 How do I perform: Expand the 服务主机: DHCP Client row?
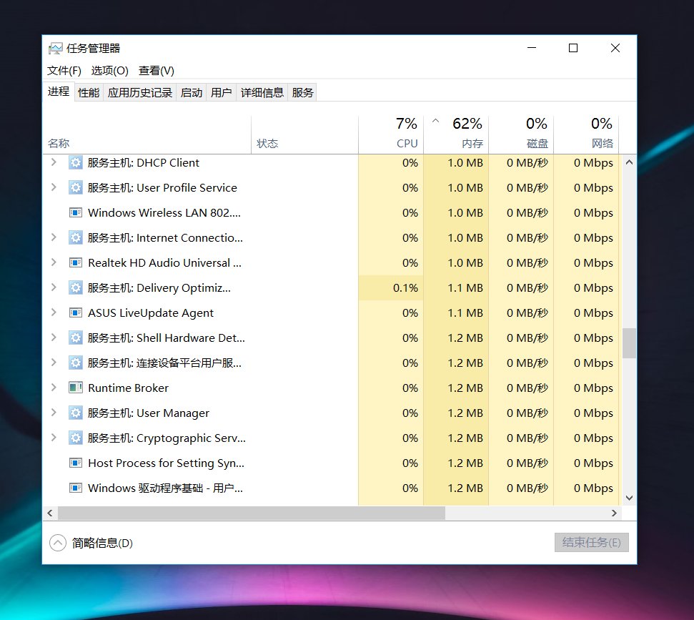pyautogui.click(x=54, y=162)
